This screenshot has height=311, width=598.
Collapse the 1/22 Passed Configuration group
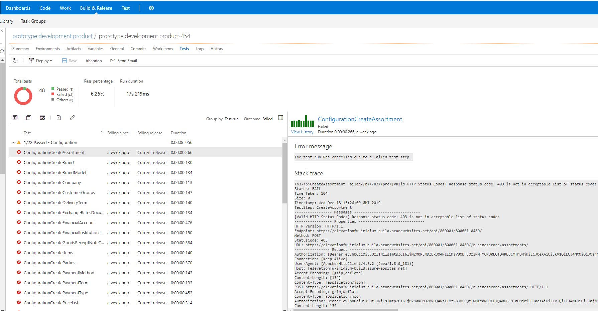[x=13, y=142]
